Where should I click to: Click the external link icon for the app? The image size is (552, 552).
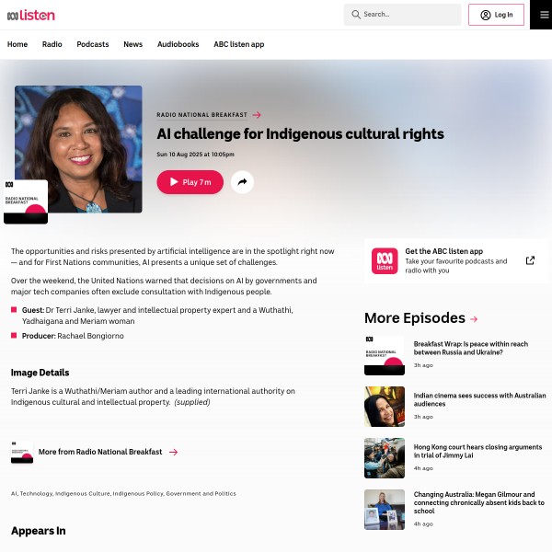point(530,260)
